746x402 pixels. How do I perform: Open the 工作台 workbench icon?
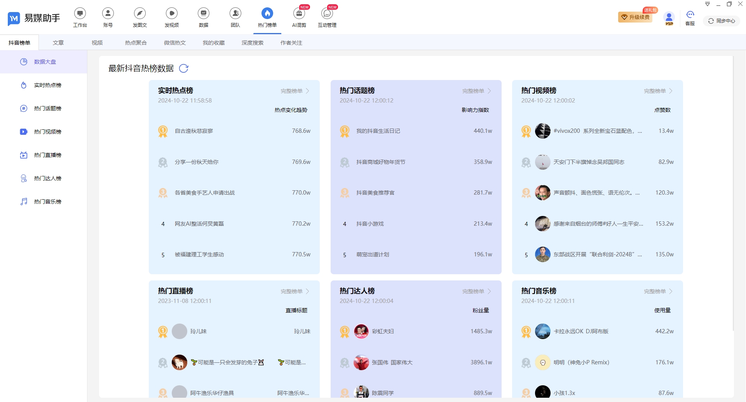click(x=80, y=14)
